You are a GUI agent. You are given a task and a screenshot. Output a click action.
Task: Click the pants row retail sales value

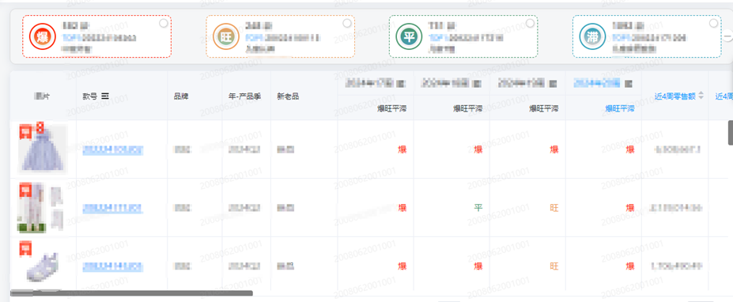click(676, 208)
